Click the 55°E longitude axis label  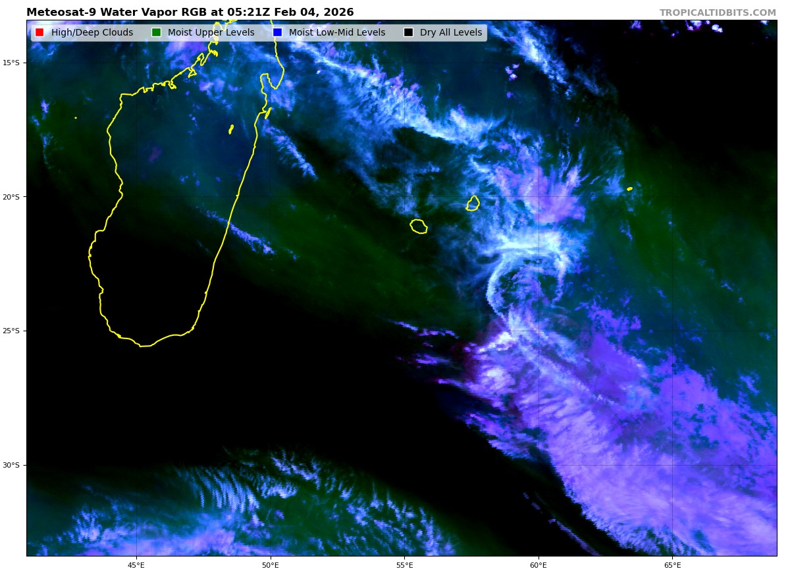coord(404,564)
